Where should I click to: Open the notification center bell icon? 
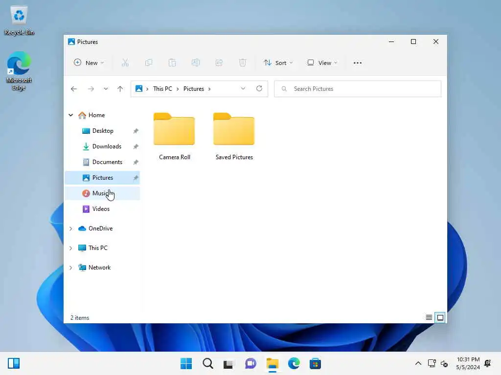488,363
